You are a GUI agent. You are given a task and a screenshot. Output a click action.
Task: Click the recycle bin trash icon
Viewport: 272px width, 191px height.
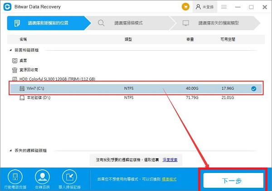coord(15,70)
